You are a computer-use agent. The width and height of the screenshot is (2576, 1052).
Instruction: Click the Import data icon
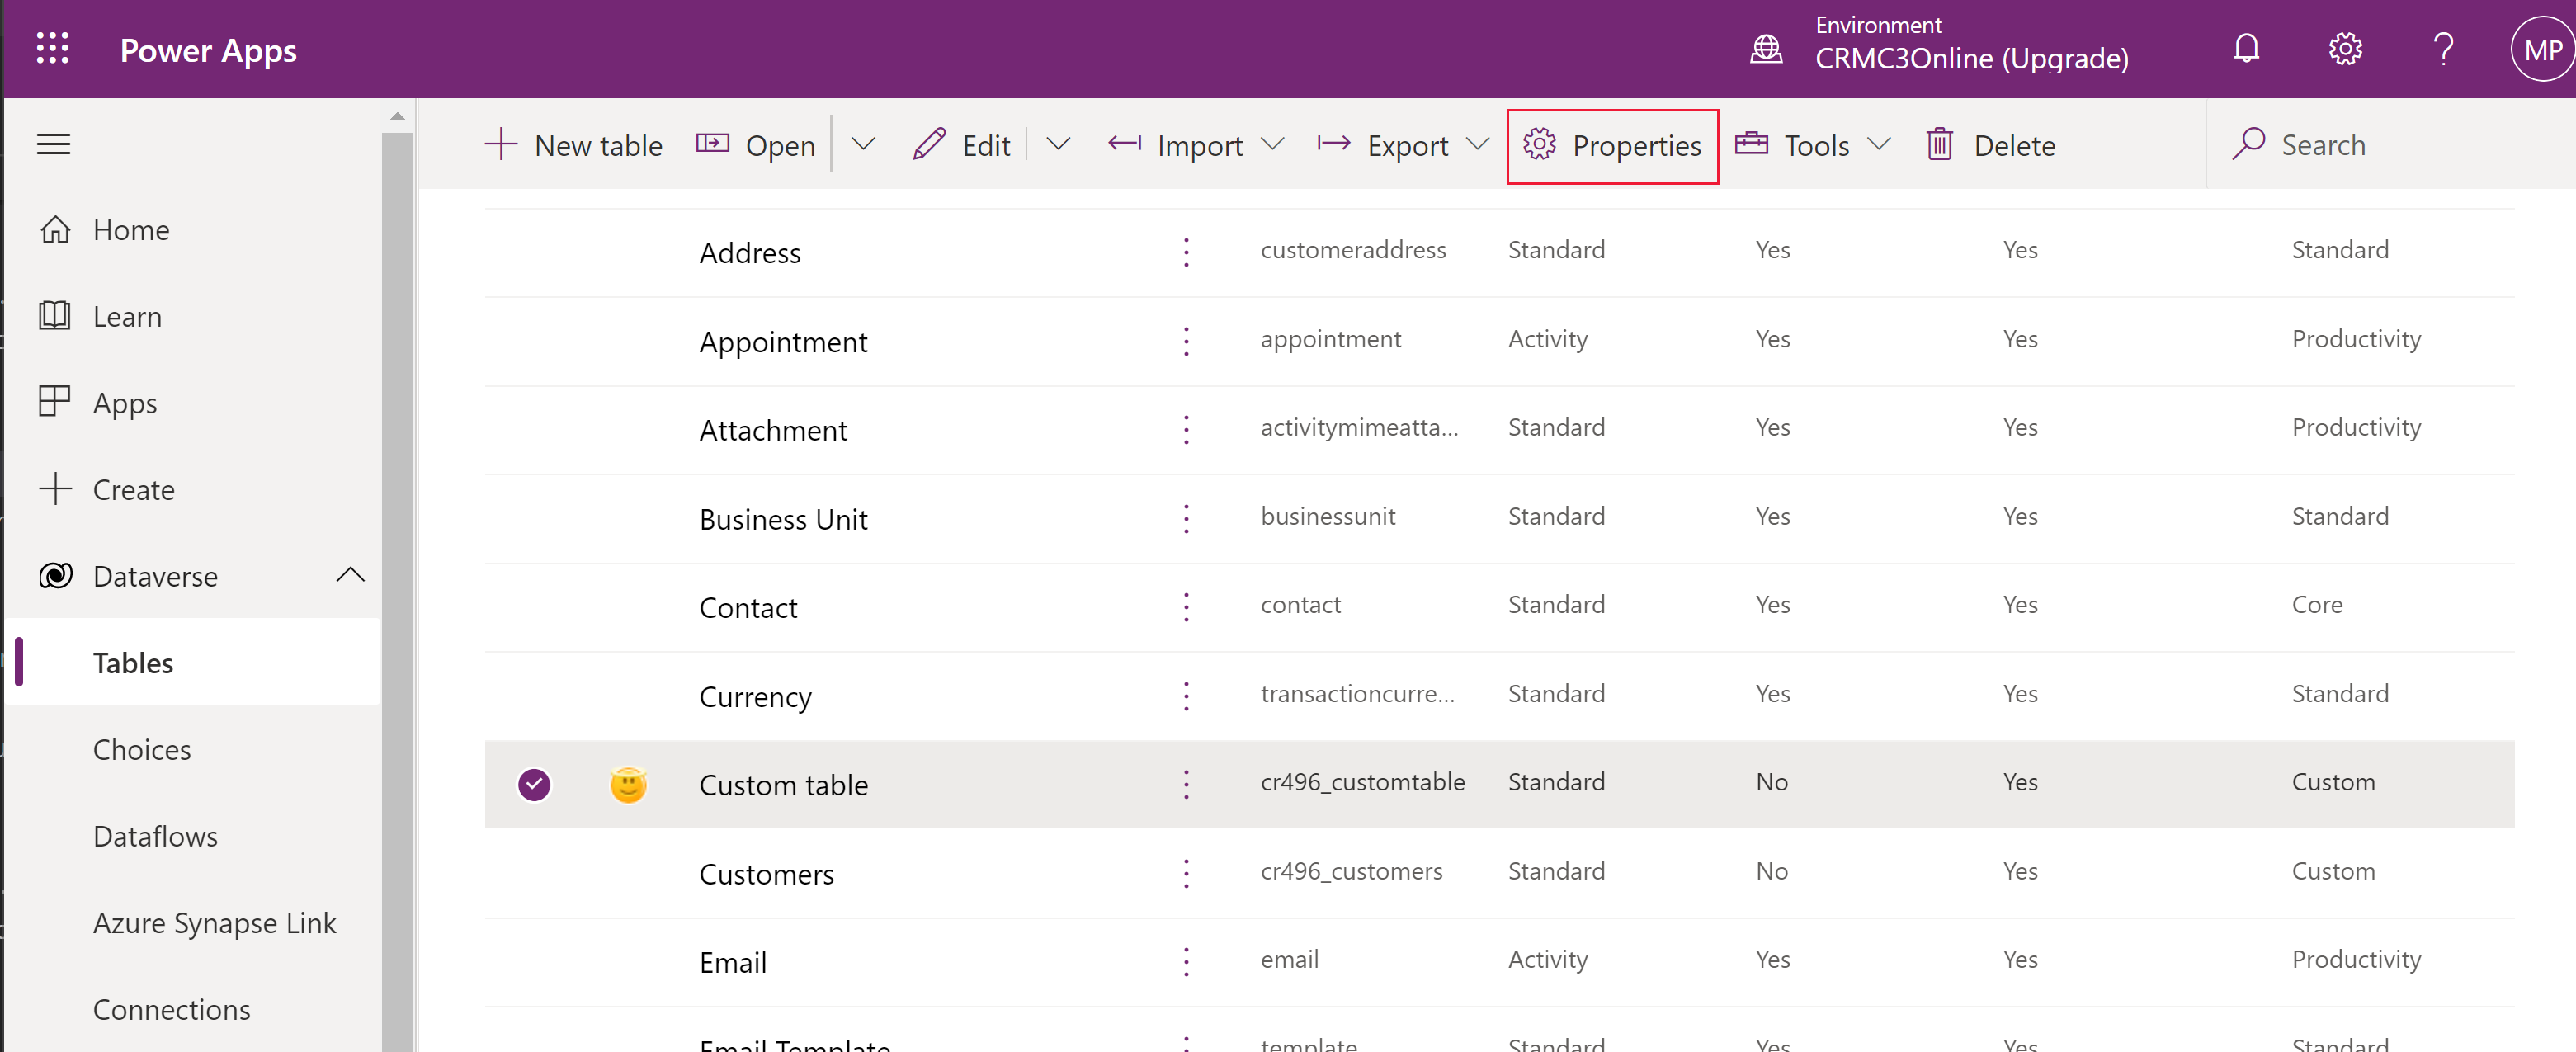(x=1122, y=144)
